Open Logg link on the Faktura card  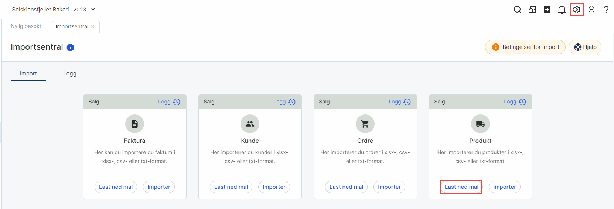tap(169, 102)
